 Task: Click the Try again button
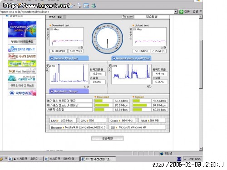[x=128, y=17]
